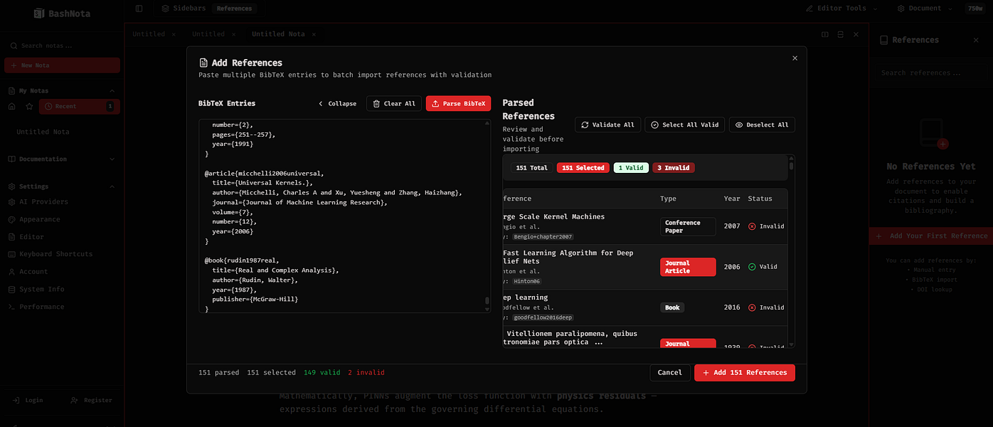The height and width of the screenshot is (427, 993).
Task: Click Validate All references
Action: (608, 125)
